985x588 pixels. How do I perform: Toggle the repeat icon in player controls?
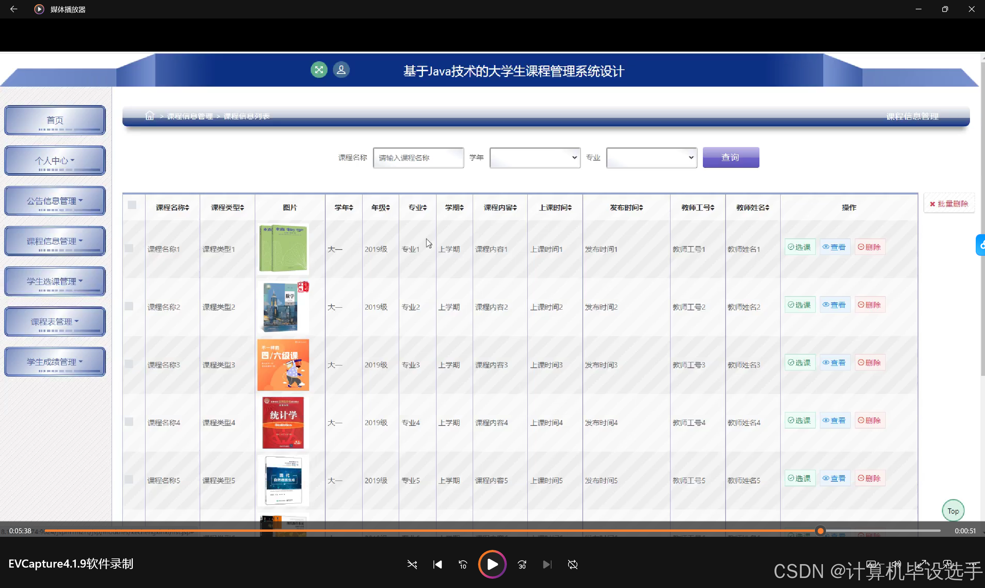click(x=573, y=564)
